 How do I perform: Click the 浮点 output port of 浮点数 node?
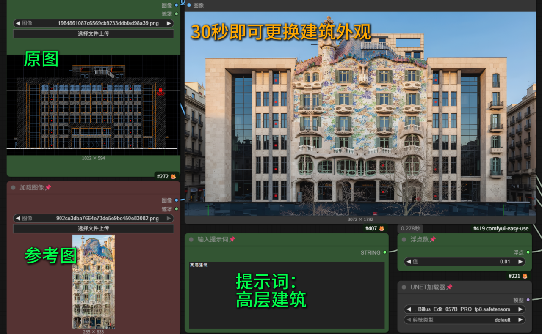pyautogui.click(x=528, y=252)
